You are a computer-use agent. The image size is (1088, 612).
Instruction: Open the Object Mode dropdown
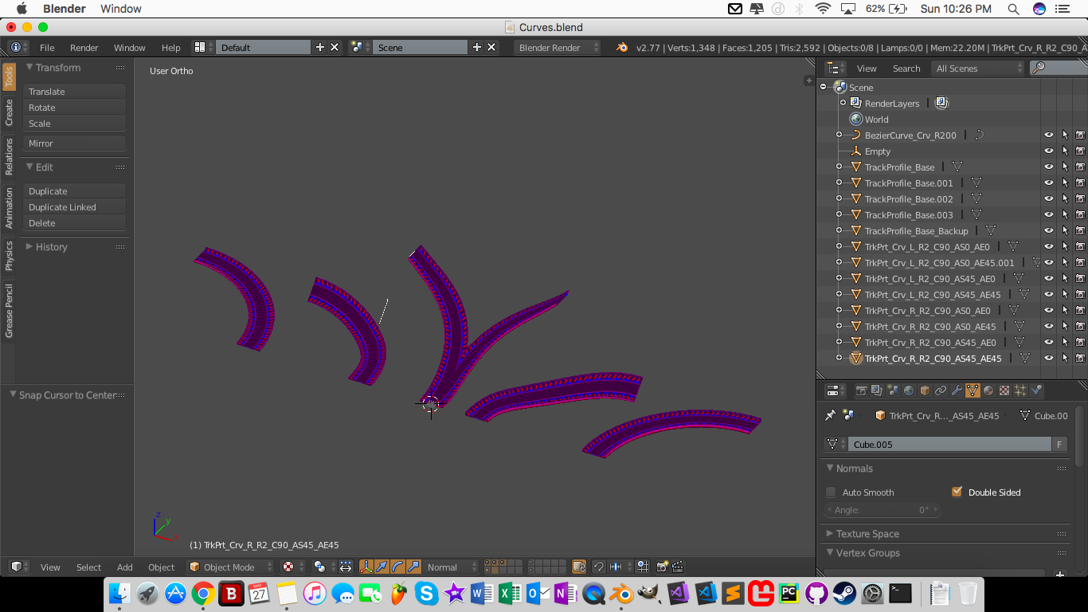(229, 567)
